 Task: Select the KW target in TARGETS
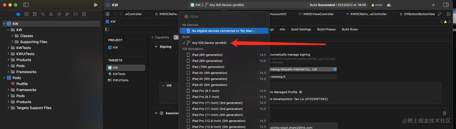(125, 68)
